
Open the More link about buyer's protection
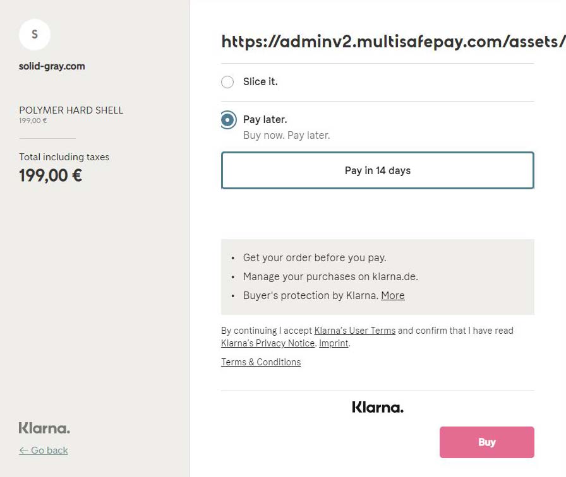[x=393, y=295]
